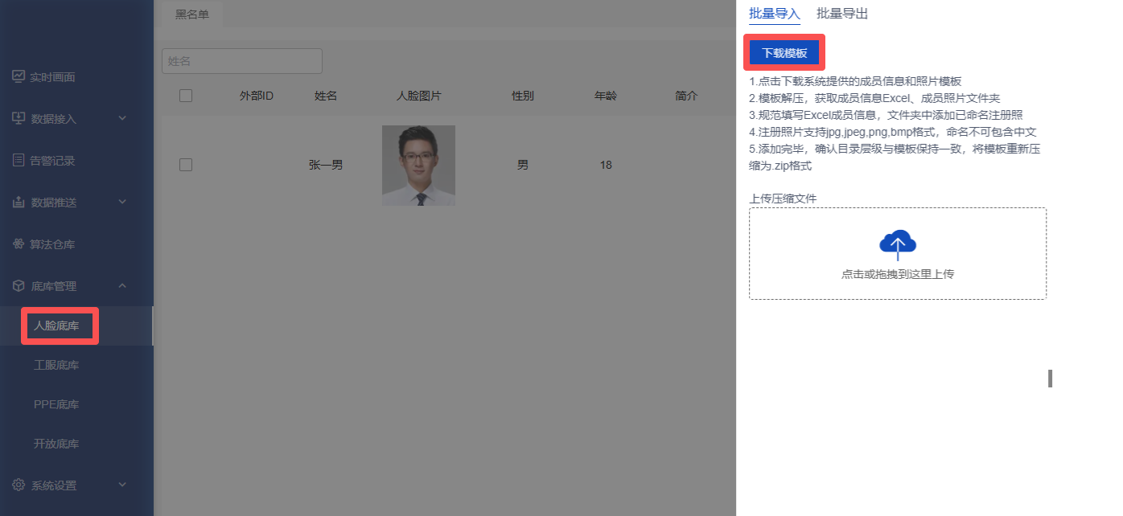Click the 姓名 search input field
This screenshot has height=516, width=1123.
pyautogui.click(x=241, y=61)
